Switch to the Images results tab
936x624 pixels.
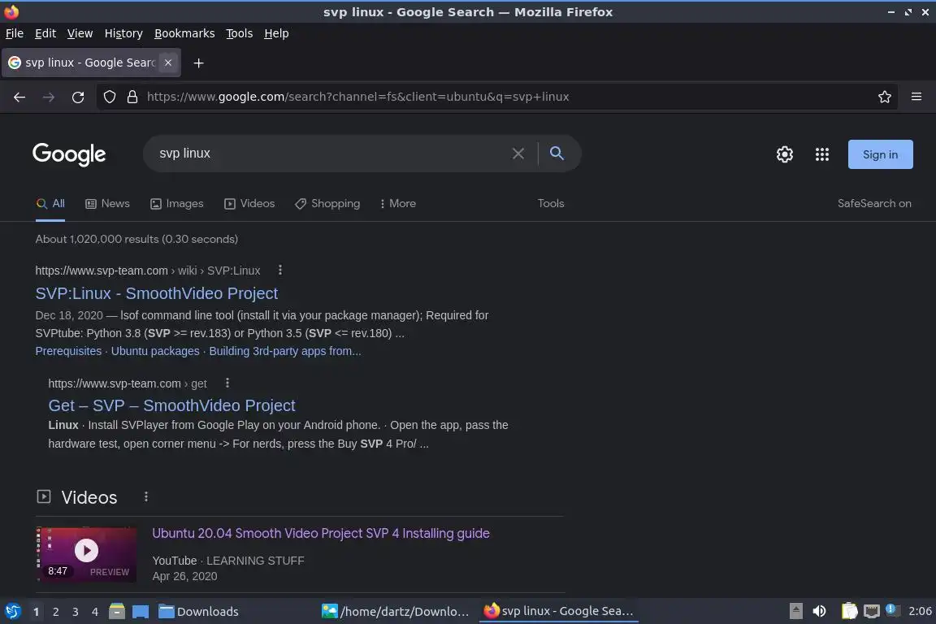(x=176, y=204)
